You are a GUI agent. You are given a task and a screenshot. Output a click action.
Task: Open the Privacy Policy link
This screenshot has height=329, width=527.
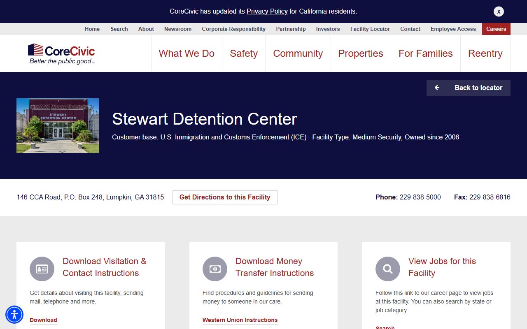pos(267,12)
